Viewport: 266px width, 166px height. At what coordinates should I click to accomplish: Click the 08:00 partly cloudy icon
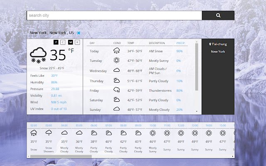click(x=123, y=133)
